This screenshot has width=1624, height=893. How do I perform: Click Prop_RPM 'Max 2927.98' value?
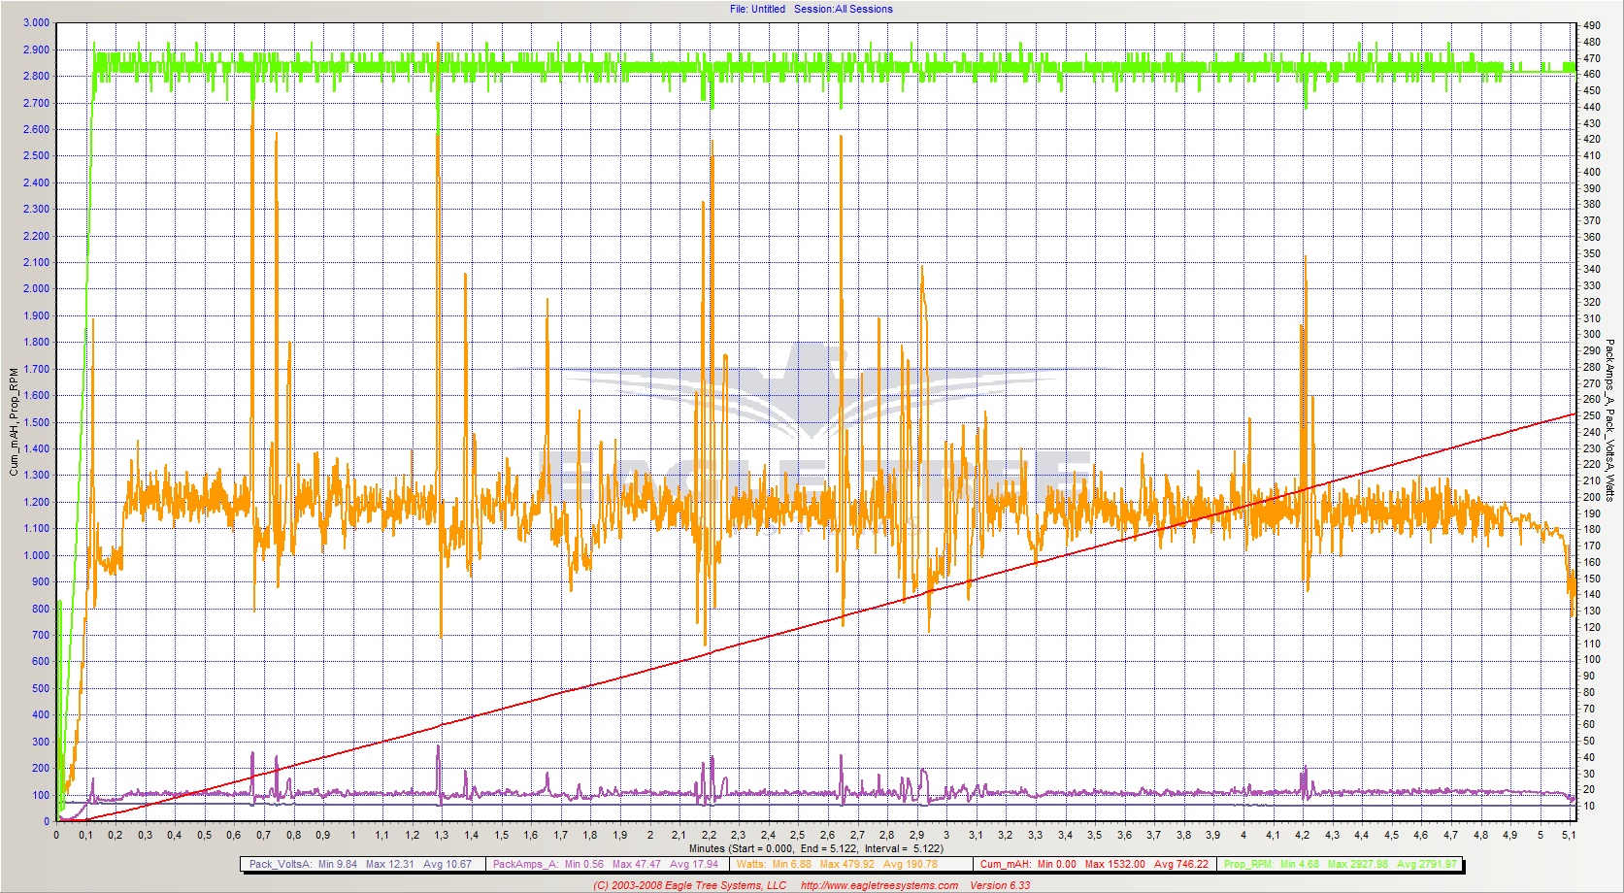1358,864
